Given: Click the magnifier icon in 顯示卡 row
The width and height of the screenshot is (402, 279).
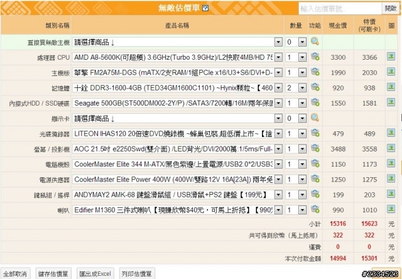Looking at the screenshot, I should [x=315, y=118].
